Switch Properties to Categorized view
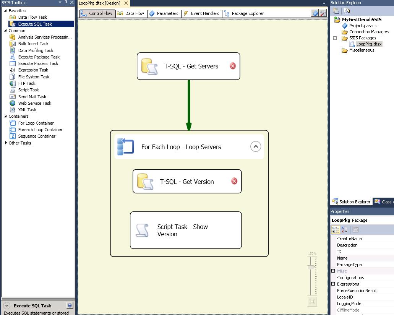 [336, 229]
